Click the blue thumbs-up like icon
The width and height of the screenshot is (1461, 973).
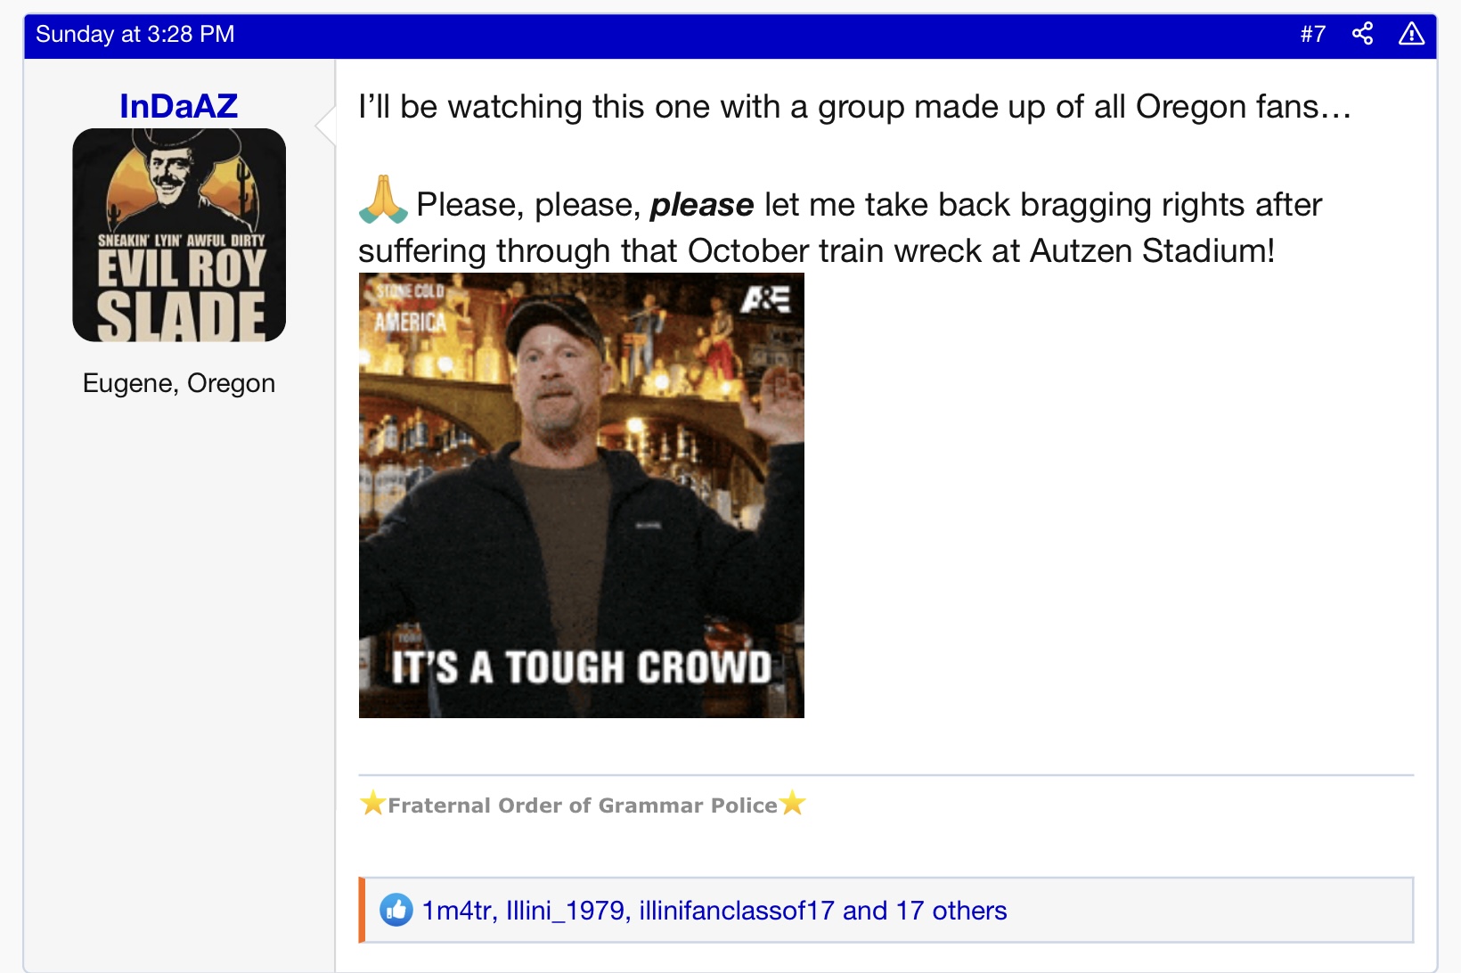click(396, 910)
